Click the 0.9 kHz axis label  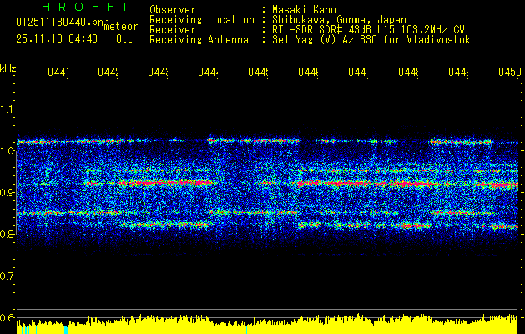(7, 192)
